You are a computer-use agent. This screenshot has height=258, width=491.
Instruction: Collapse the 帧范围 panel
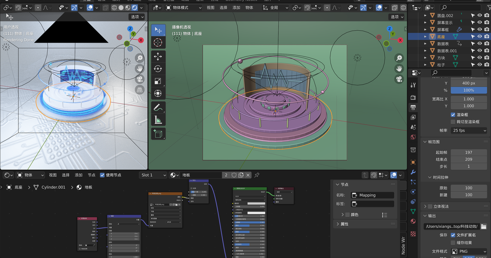pyautogui.click(x=425, y=142)
